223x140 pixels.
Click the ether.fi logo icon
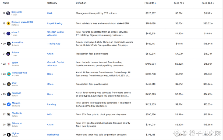(x=8, y=34)
